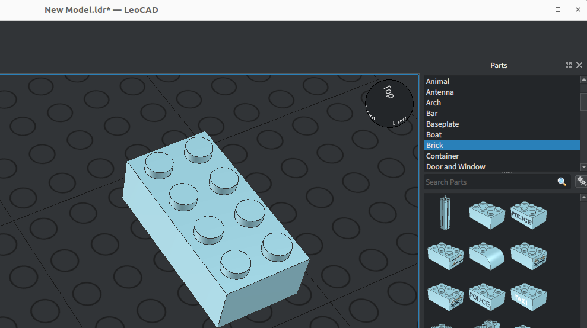The height and width of the screenshot is (328, 587).
Task: Pick the plain 2x3 brick thumbnail in first row
Action: tap(487, 215)
